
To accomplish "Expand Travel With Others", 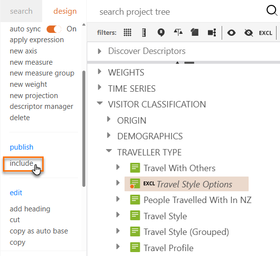I will 118,167.
